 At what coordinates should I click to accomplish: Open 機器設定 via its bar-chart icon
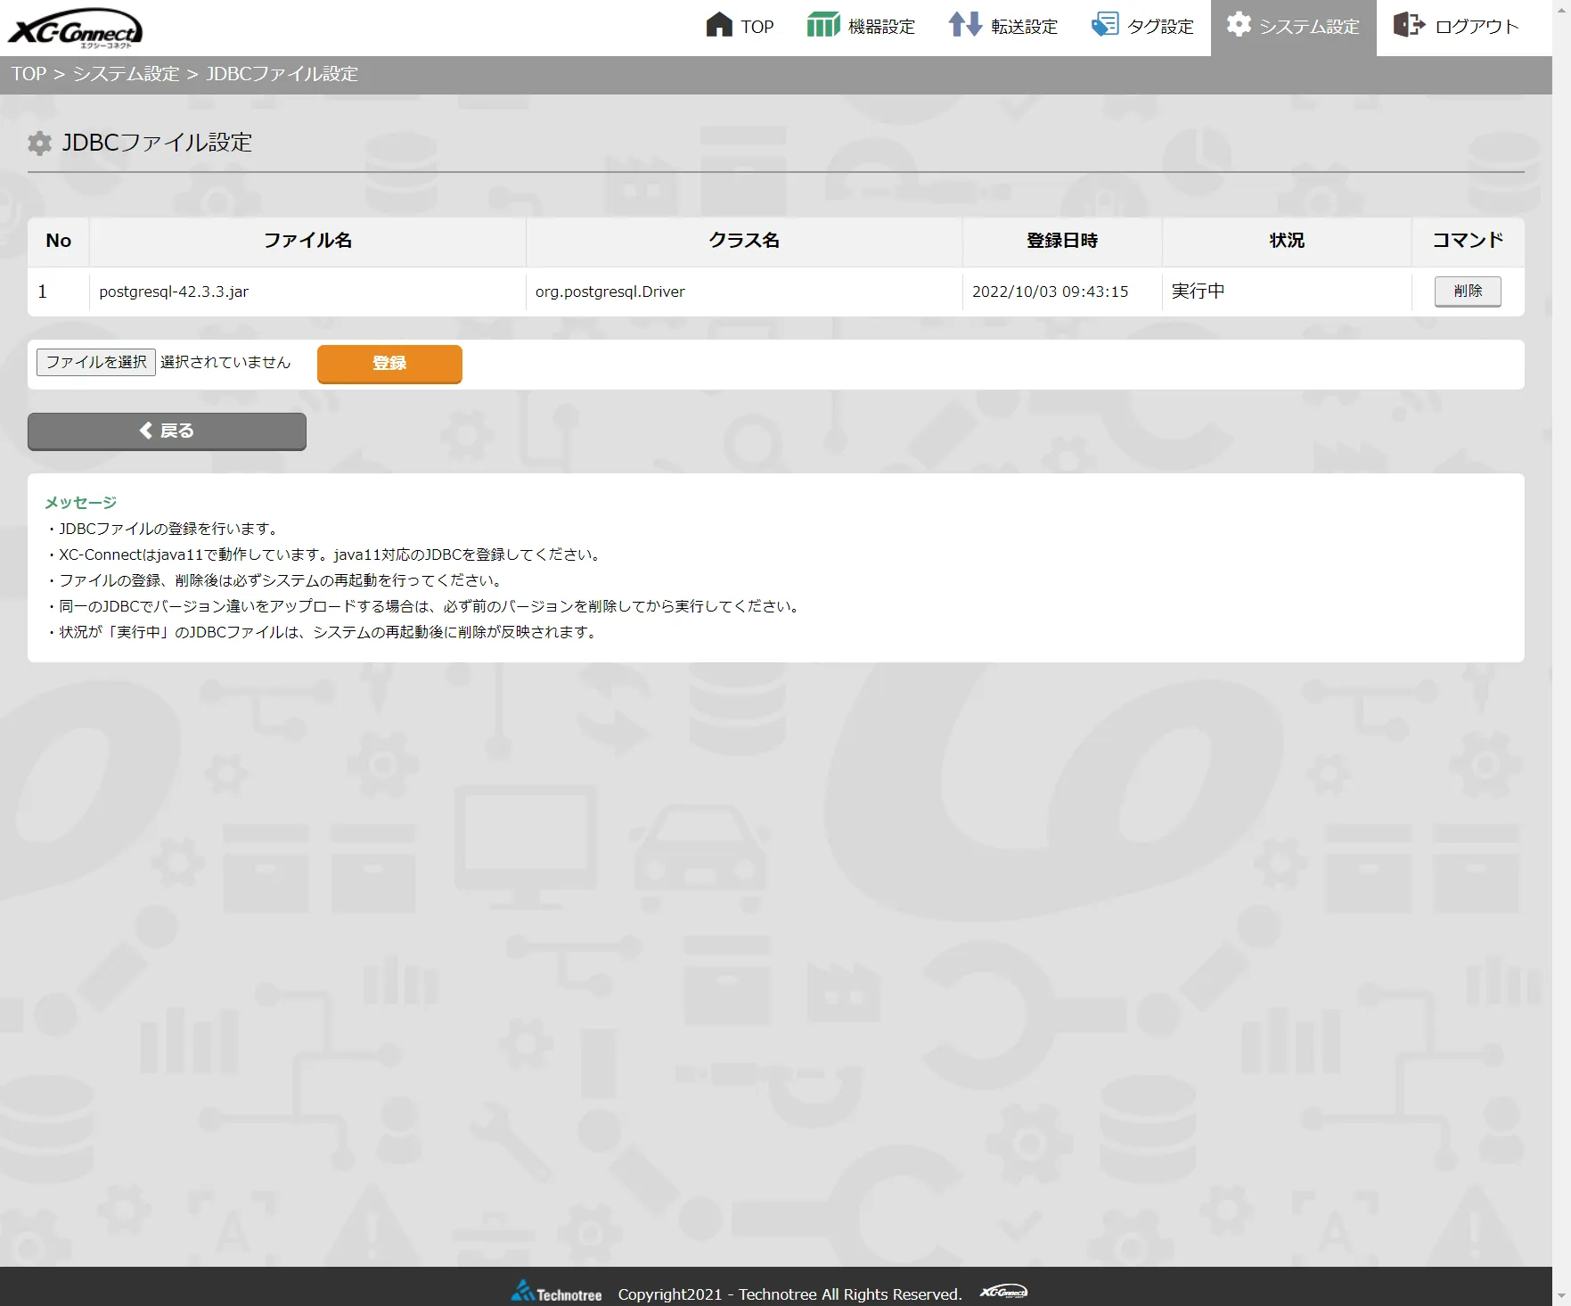click(822, 25)
